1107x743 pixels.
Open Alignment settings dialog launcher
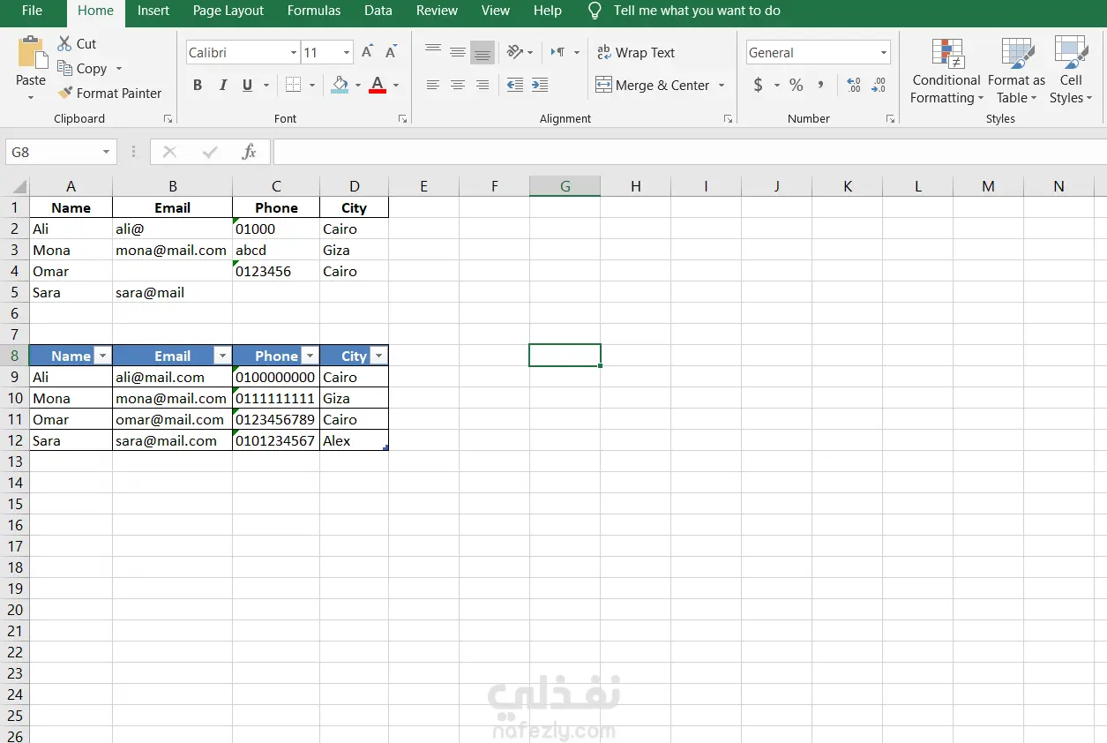click(x=728, y=118)
